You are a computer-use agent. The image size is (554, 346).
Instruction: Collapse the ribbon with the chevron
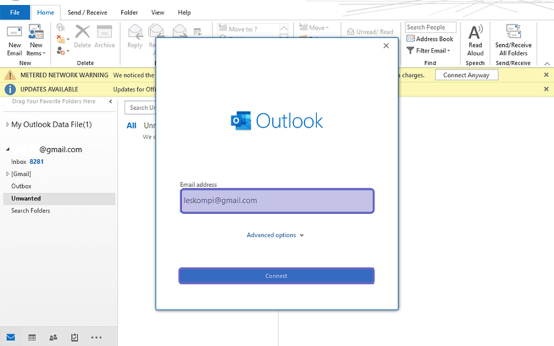[x=547, y=64]
